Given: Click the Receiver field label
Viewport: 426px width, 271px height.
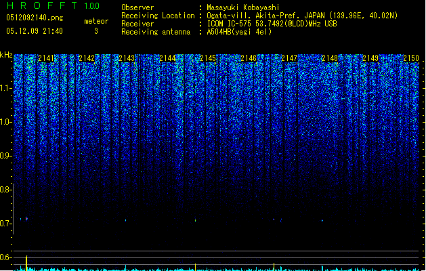Looking at the screenshot, I should pos(137,24).
